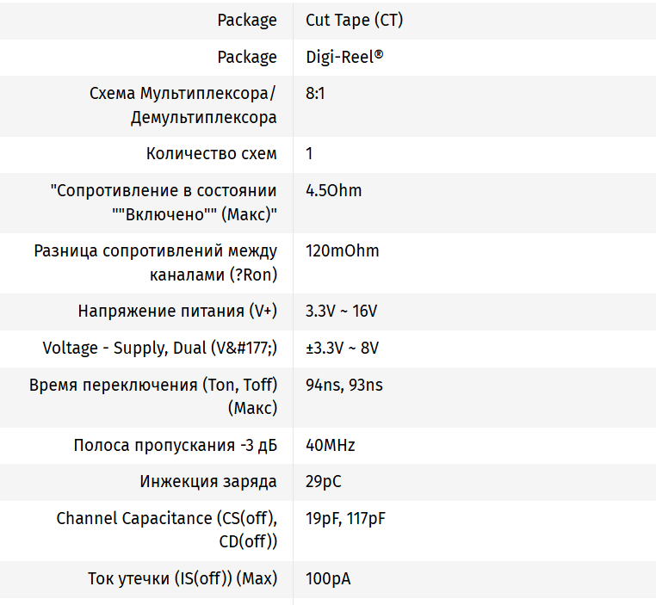The image size is (656, 605).
Task: Select the "±3.3V ~ 8V" dual supply value
Action: [x=342, y=348]
